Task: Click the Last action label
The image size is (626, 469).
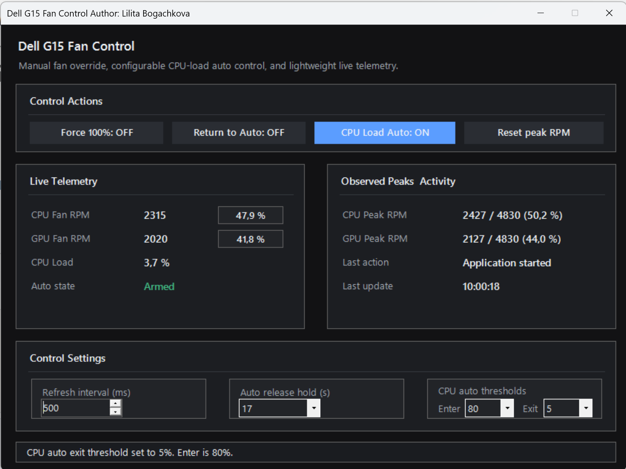Action: click(366, 262)
